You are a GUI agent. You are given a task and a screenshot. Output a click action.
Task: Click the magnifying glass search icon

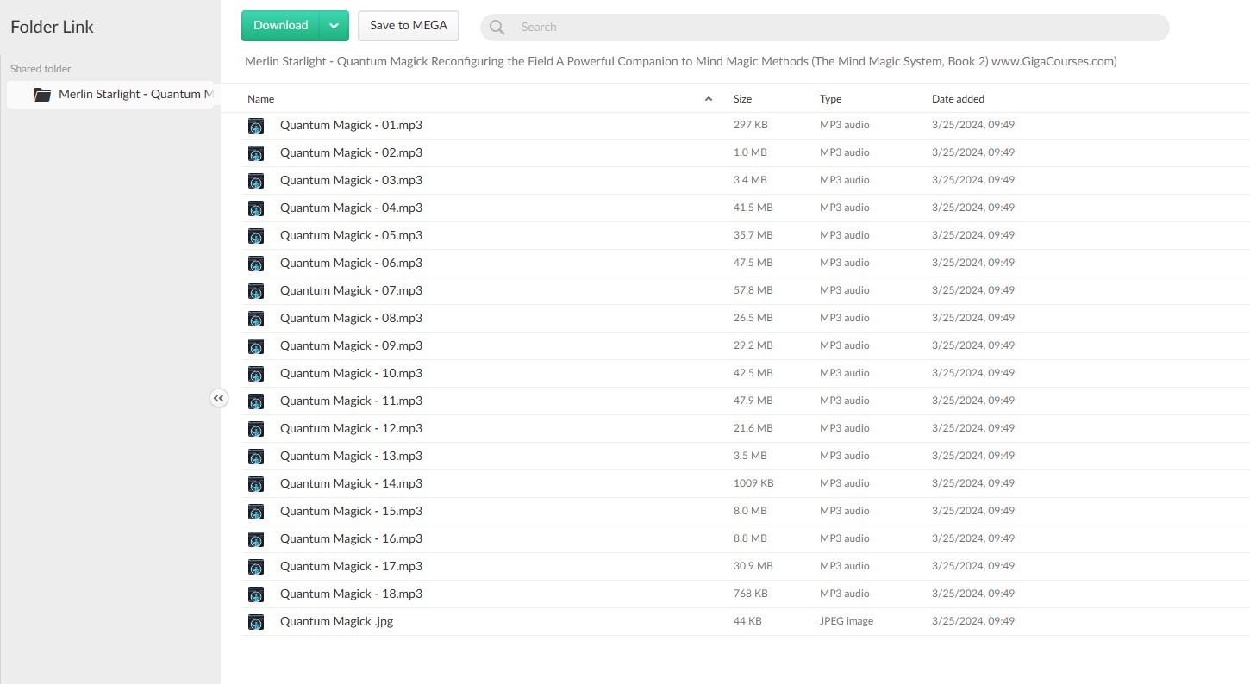coord(497,28)
